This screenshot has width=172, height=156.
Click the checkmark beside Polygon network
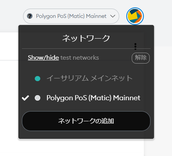25,98
